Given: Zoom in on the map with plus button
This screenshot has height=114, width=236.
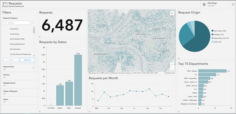Looking at the screenshot, I should point(172,64).
